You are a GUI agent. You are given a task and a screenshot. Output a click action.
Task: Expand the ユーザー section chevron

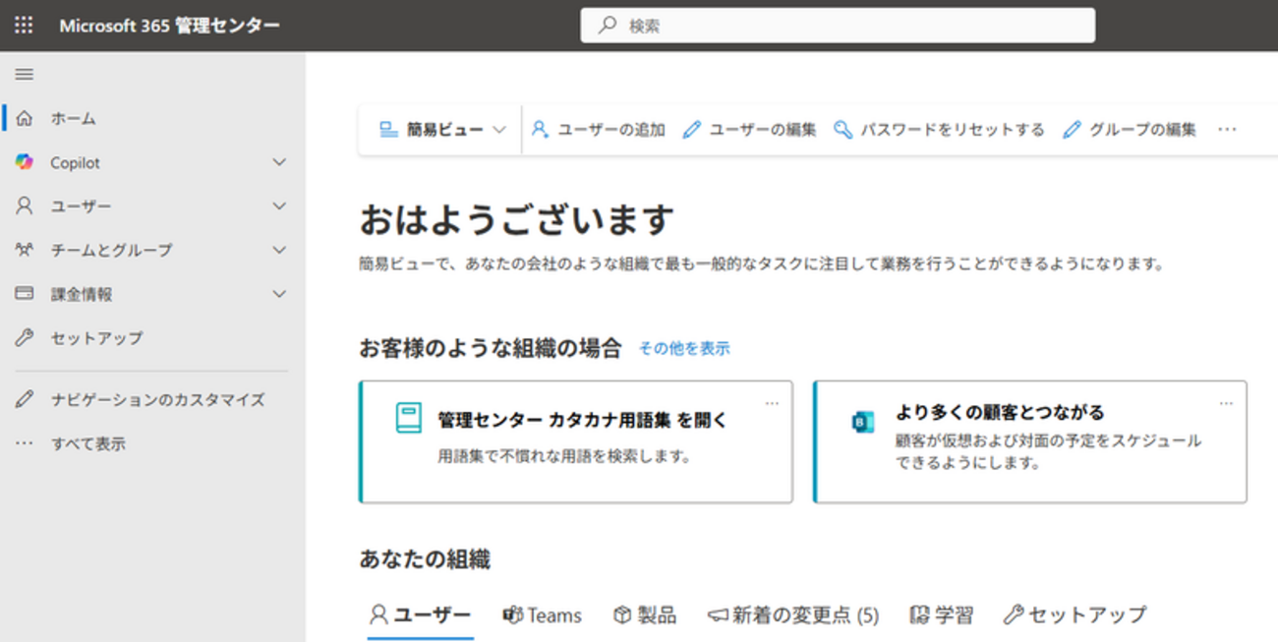279,206
